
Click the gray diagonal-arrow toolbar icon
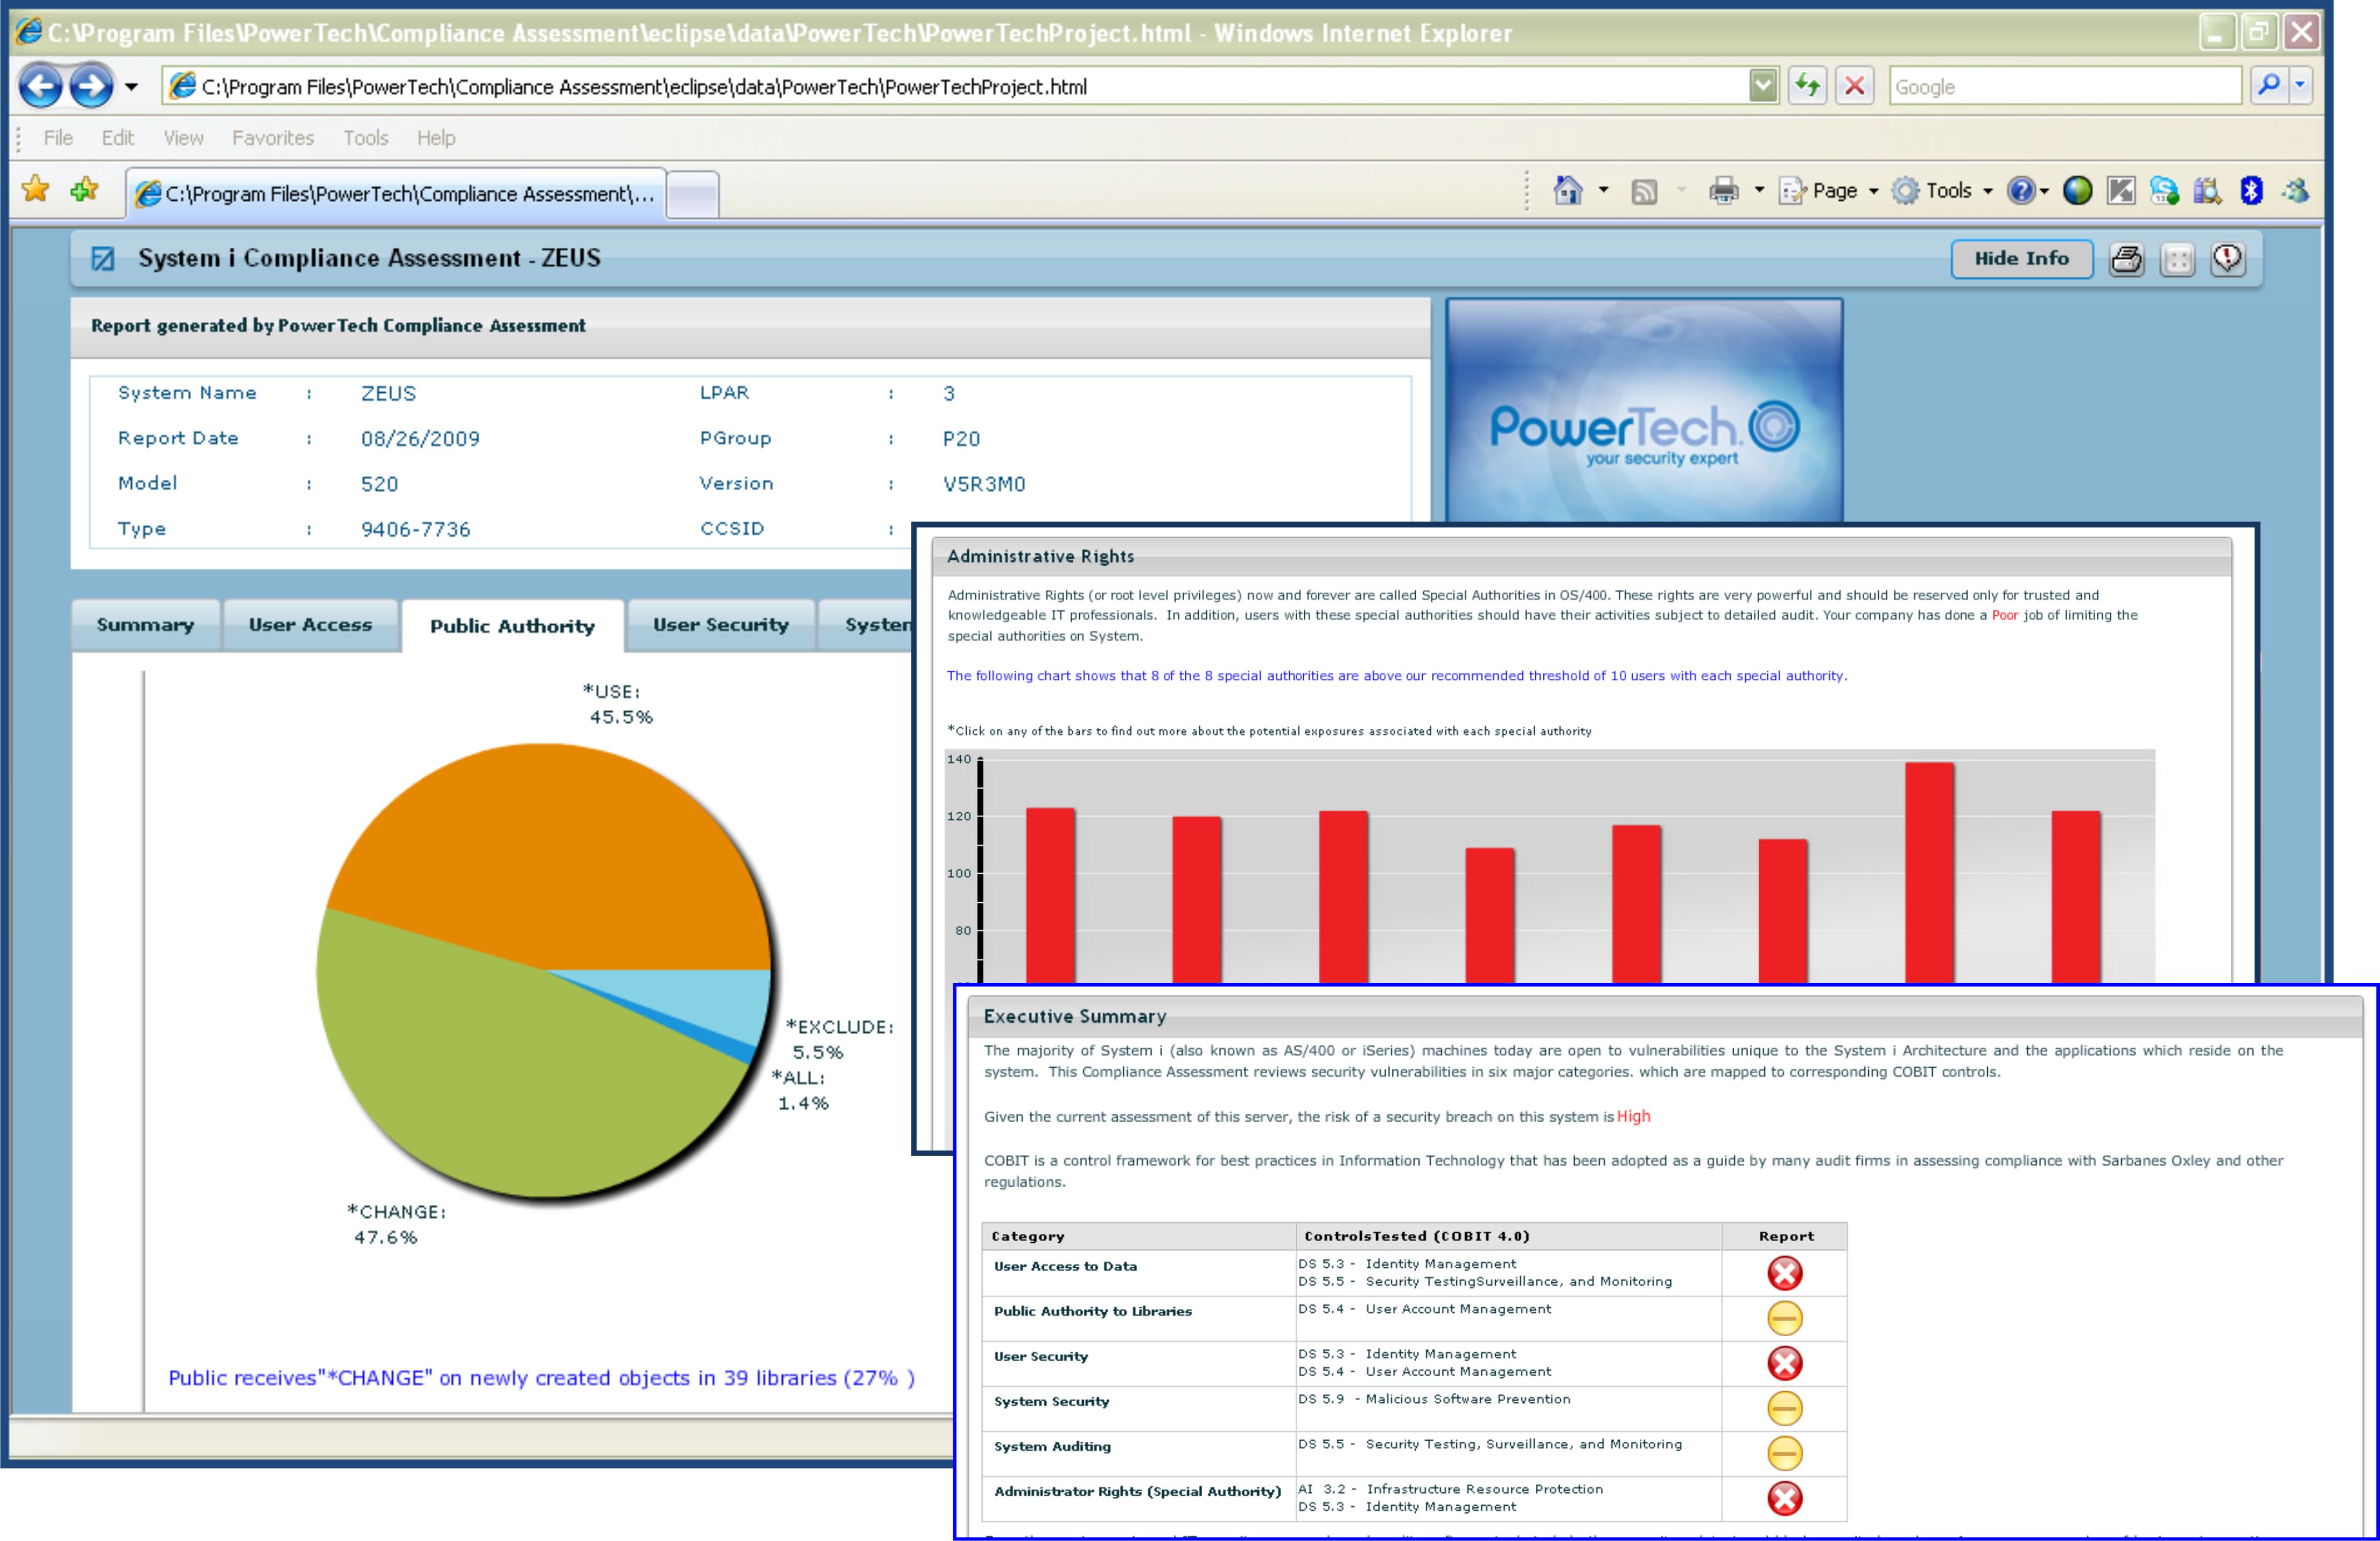(x=2121, y=190)
